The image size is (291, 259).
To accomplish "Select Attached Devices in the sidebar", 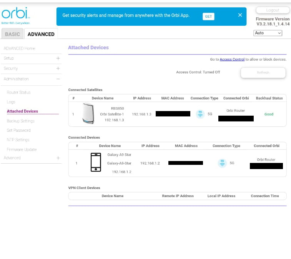I will [22, 111].
